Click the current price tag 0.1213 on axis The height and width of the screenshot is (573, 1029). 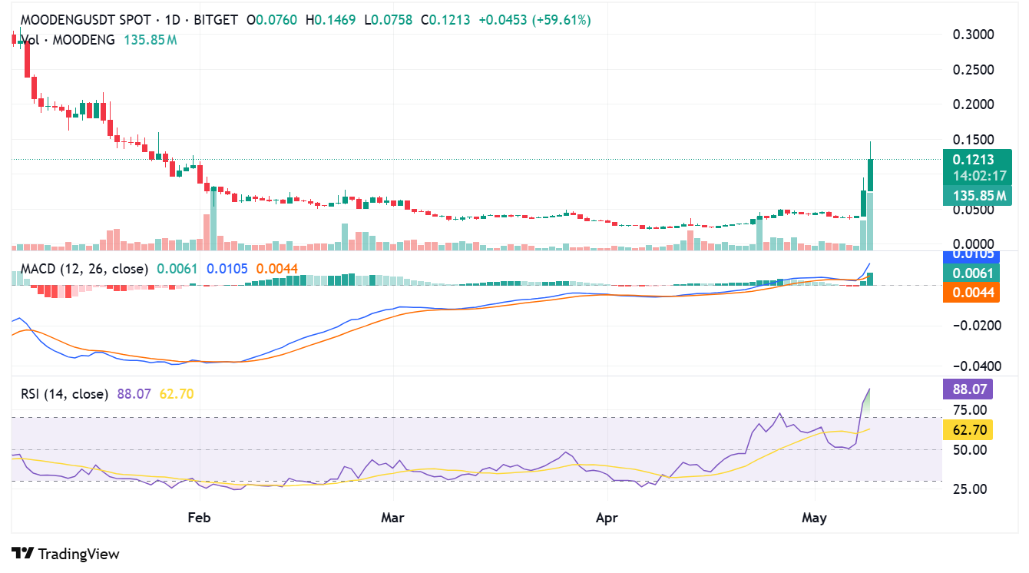(974, 160)
